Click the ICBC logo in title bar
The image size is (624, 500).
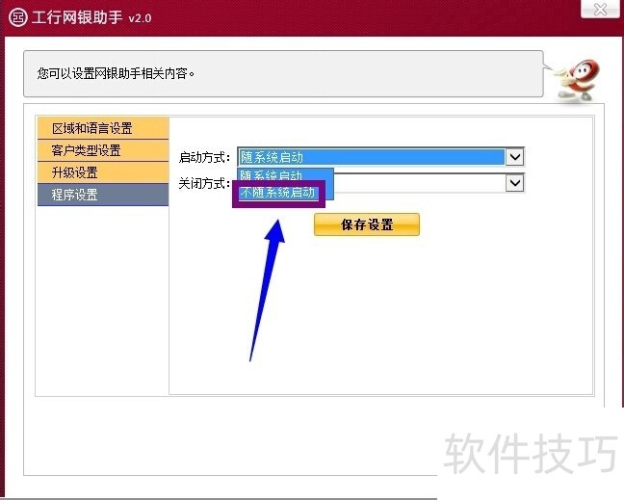[x=17, y=18]
